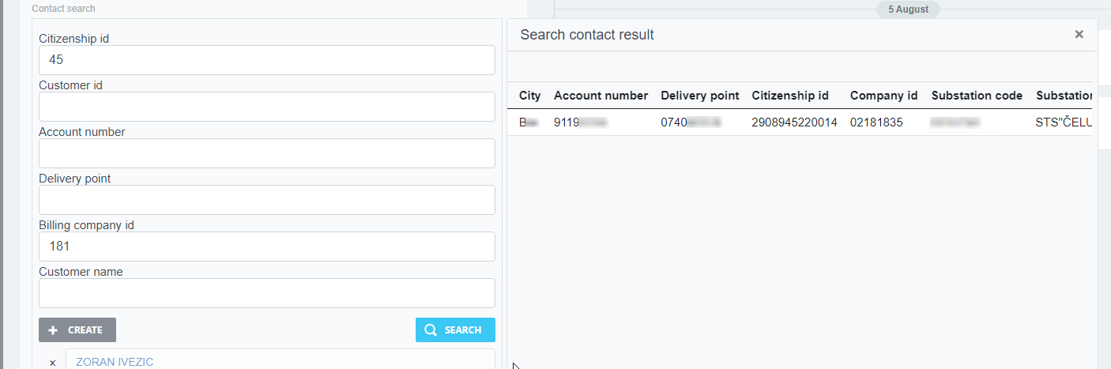The image size is (1111, 369).
Task: Click the Search button
Action: tap(455, 329)
